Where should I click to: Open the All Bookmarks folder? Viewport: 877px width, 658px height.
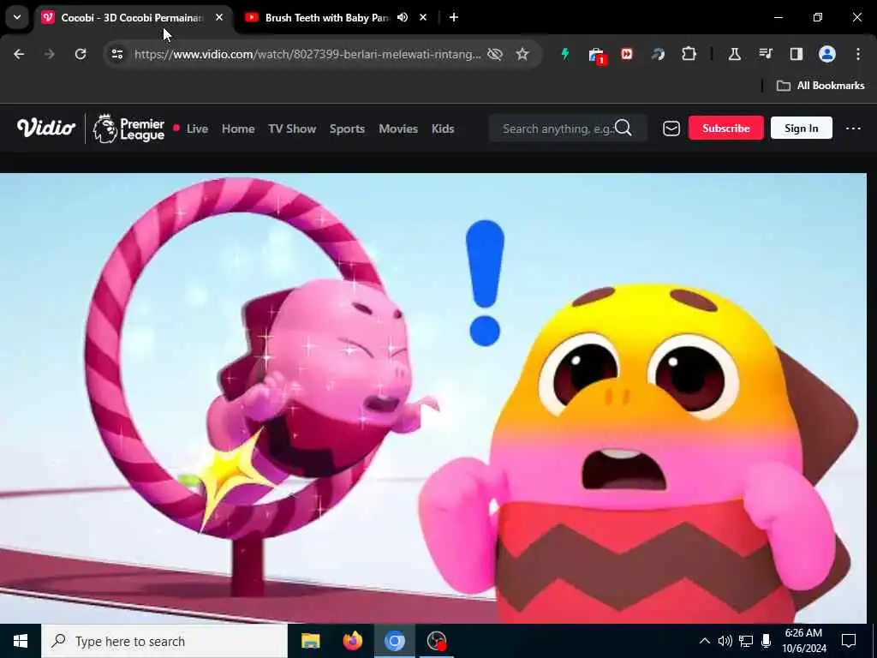click(820, 86)
